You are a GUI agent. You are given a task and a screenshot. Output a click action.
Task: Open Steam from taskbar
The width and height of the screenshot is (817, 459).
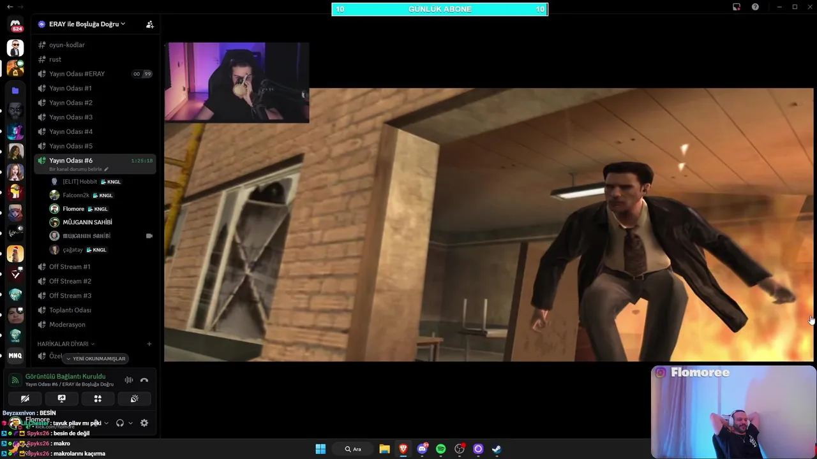[497, 449]
